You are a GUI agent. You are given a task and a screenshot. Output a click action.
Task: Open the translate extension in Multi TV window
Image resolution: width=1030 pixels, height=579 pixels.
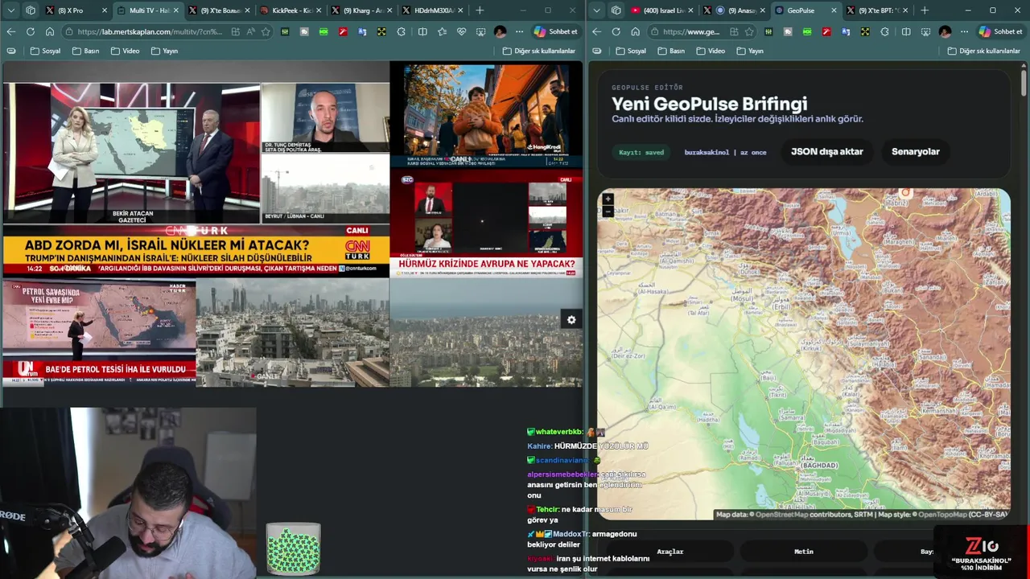[x=362, y=31]
